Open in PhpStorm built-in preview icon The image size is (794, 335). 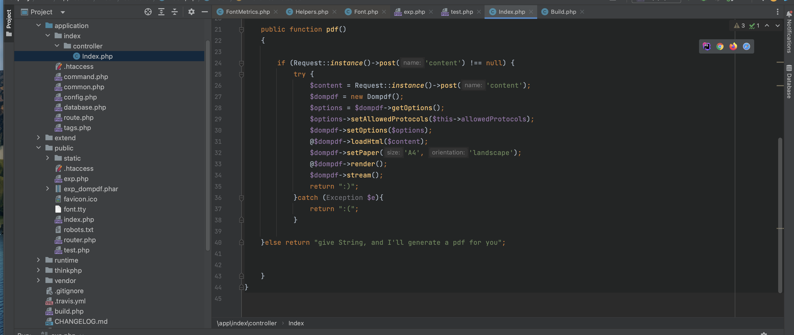pos(707,46)
